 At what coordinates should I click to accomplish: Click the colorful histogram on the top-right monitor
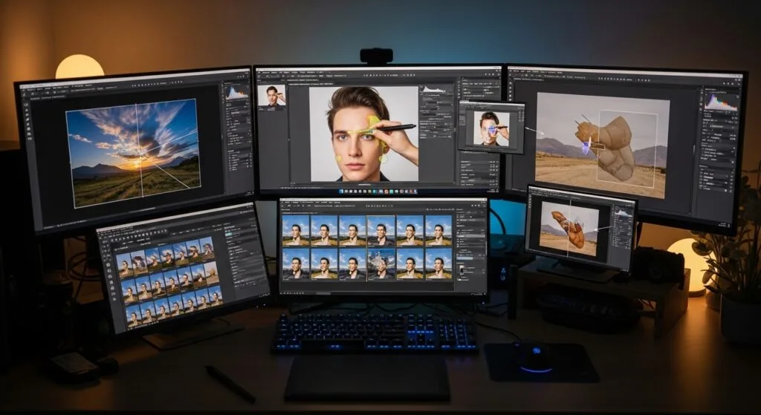pyautogui.click(x=721, y=102)
